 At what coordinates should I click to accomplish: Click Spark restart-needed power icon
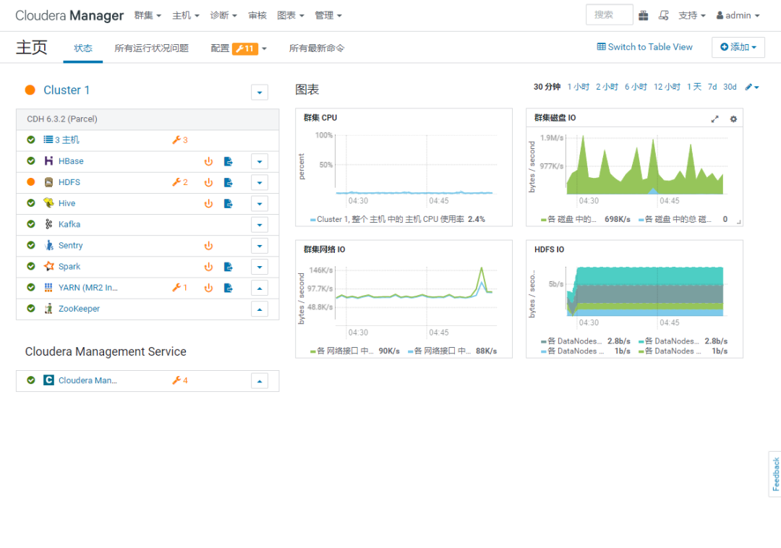[x=209, y=267]
